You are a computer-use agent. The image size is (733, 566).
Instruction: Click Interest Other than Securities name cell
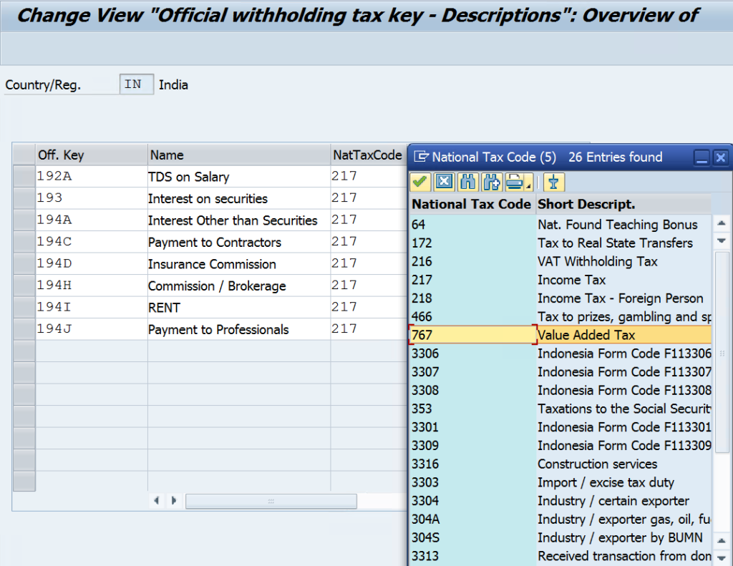239,220
